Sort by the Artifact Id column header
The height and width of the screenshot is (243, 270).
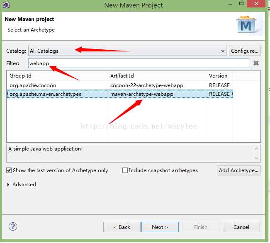point(157,76)
